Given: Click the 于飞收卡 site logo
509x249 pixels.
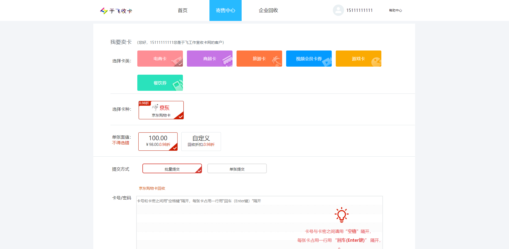Looking at the screenshot, I should pyautogui.click(x=116, y=11).
